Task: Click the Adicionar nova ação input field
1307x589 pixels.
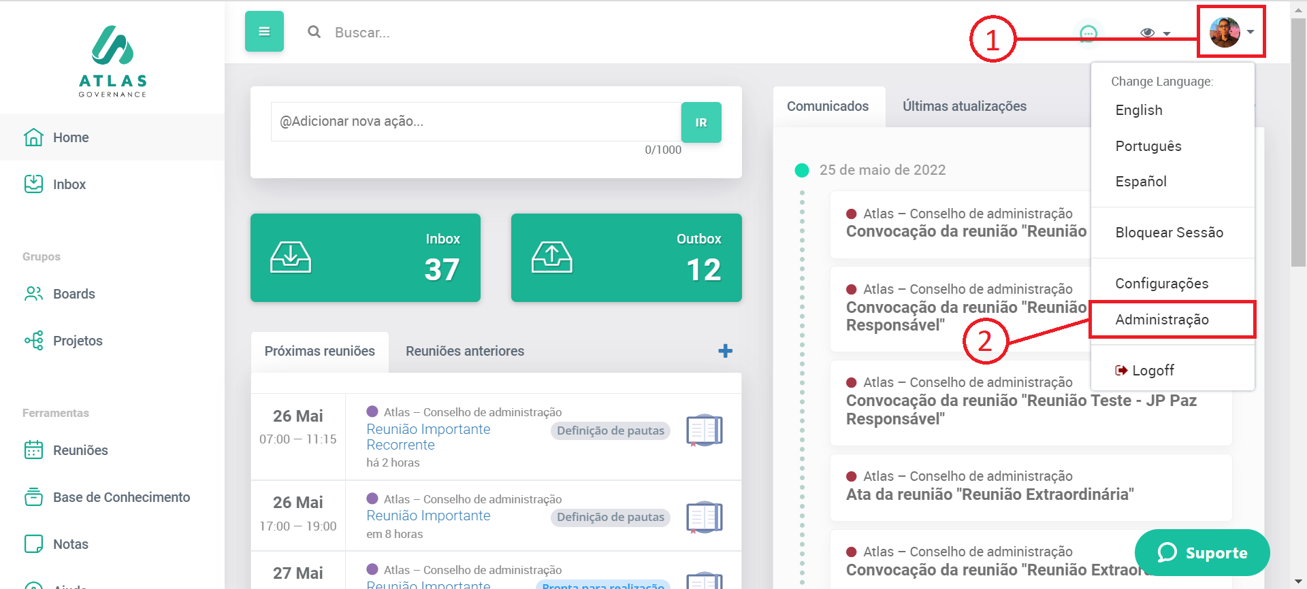Action: point(475,122)
